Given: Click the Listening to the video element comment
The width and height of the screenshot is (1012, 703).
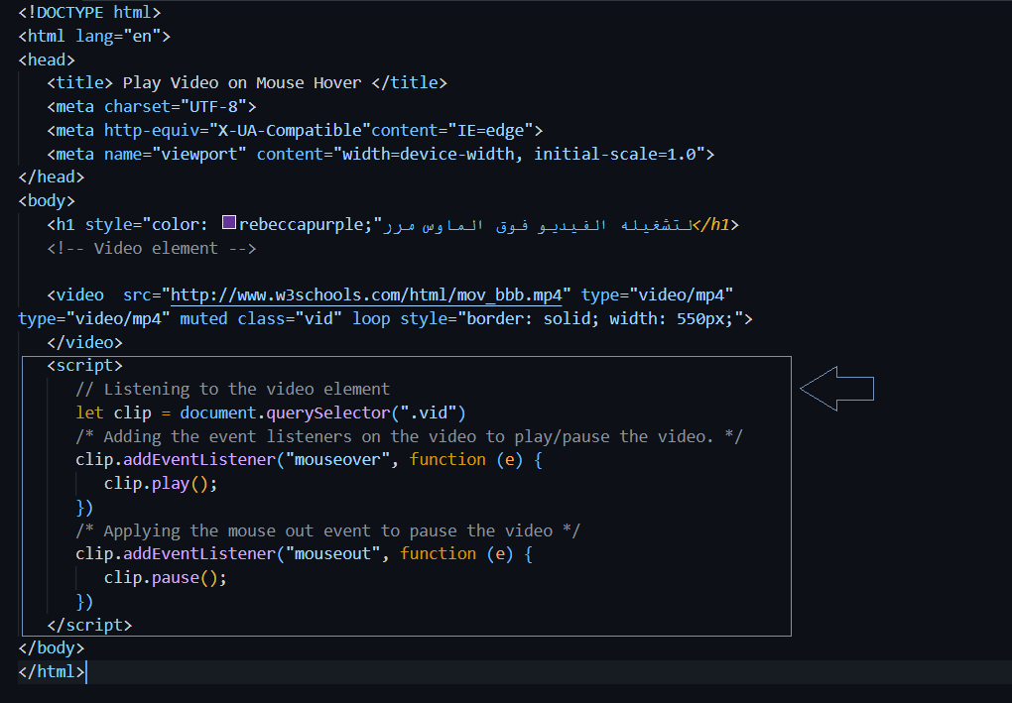Looking at the screenshot, I should 232,390.
